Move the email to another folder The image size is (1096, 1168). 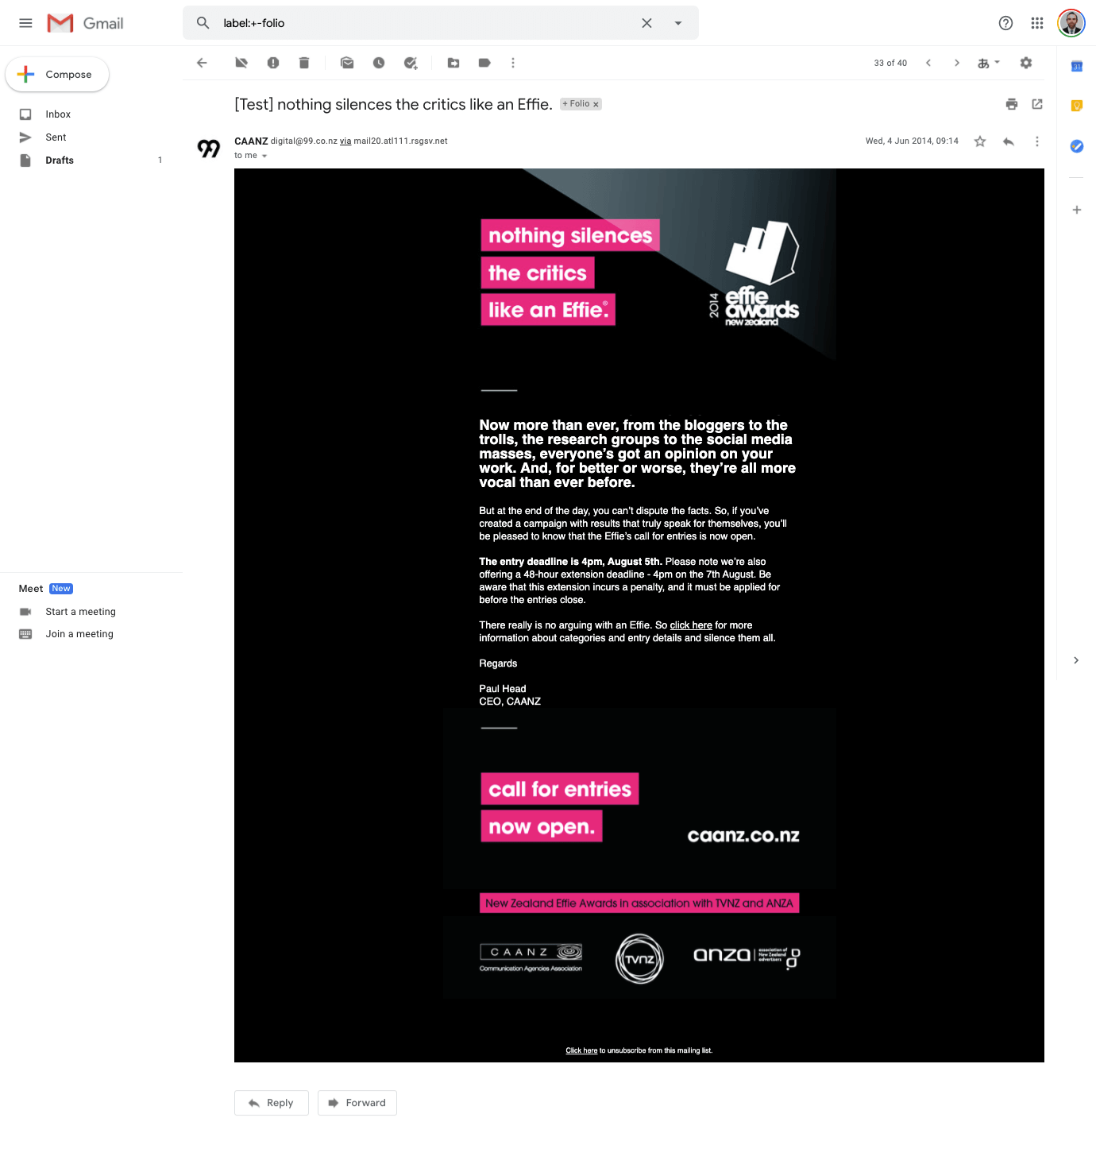tap(453, 63)
